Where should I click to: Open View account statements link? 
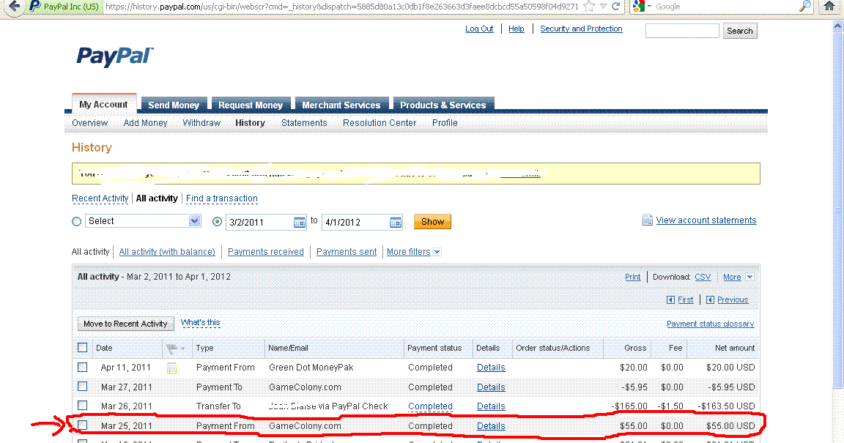click(706, 220)
